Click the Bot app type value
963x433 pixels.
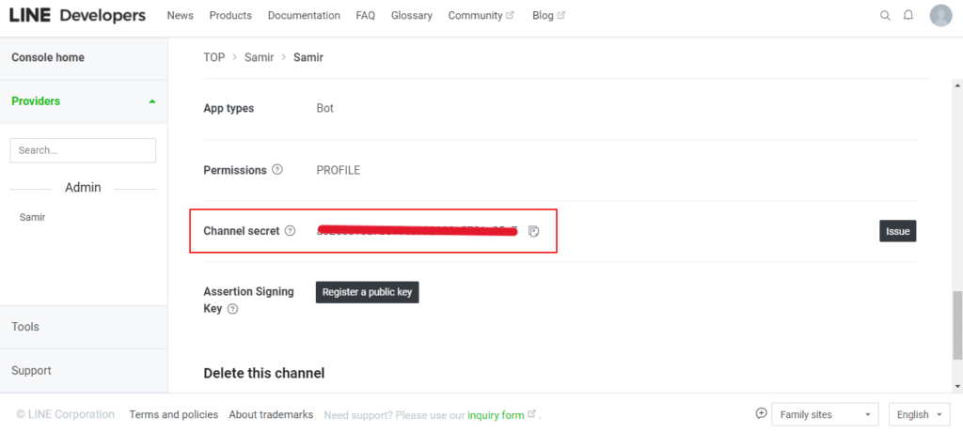(x=324, y=108)
